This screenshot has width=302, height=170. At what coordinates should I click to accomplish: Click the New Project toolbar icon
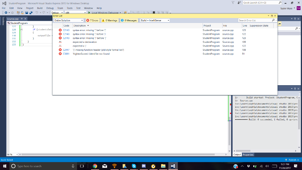point(18,13)
